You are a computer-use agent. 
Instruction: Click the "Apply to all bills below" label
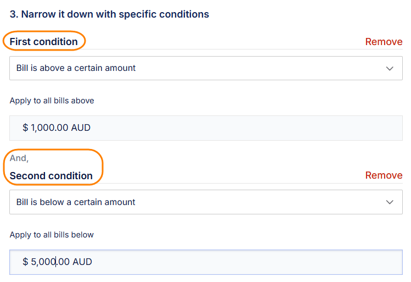[52, 235]
